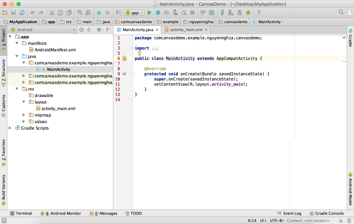Click the Copy icon in toolbar

pyautogui.click(x=60, y=12)
